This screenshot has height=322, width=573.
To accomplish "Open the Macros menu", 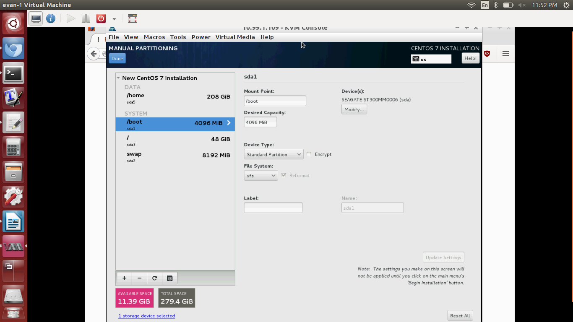I will click(154, 37).
